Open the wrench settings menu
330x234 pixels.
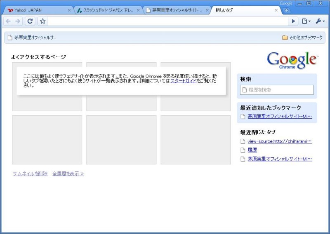(320, 21)
